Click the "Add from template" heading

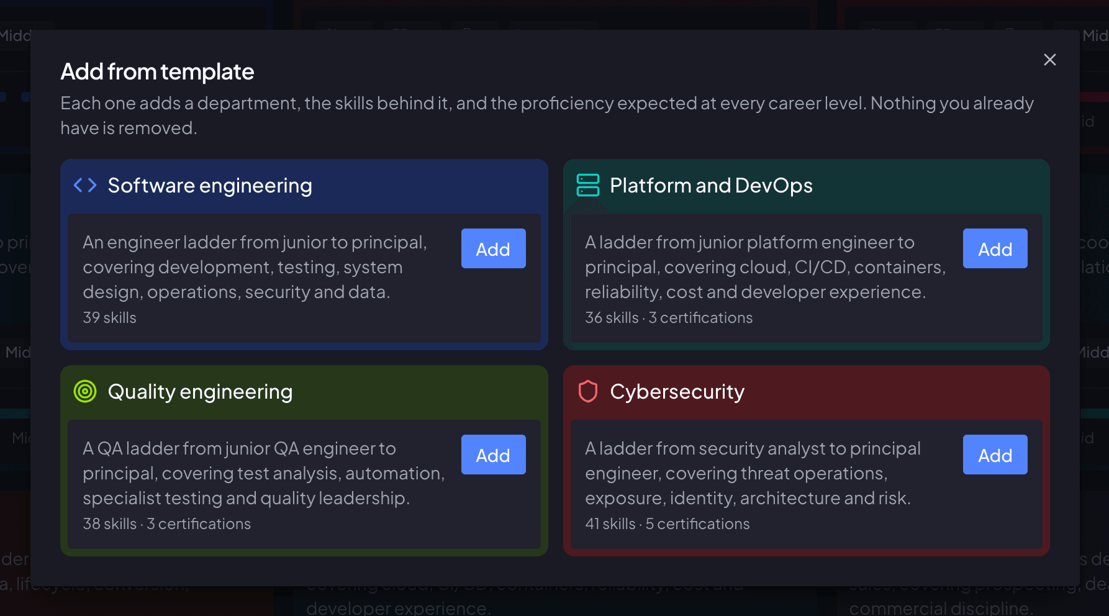[x=157, y=71]
